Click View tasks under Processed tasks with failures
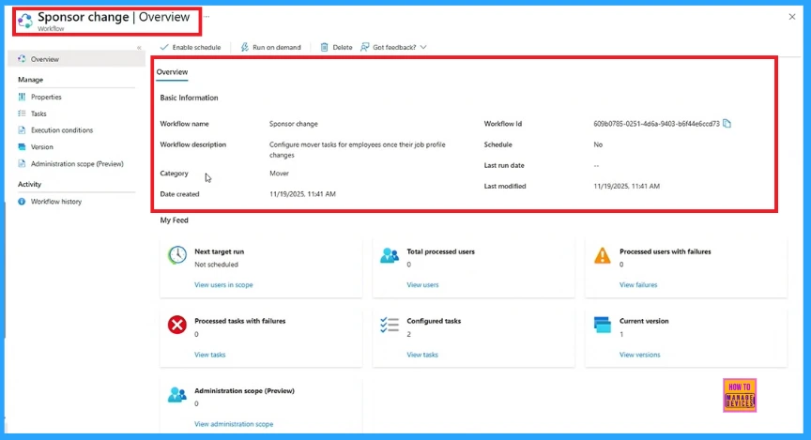Viewport: 811px width, 440px height. (210, 355)
